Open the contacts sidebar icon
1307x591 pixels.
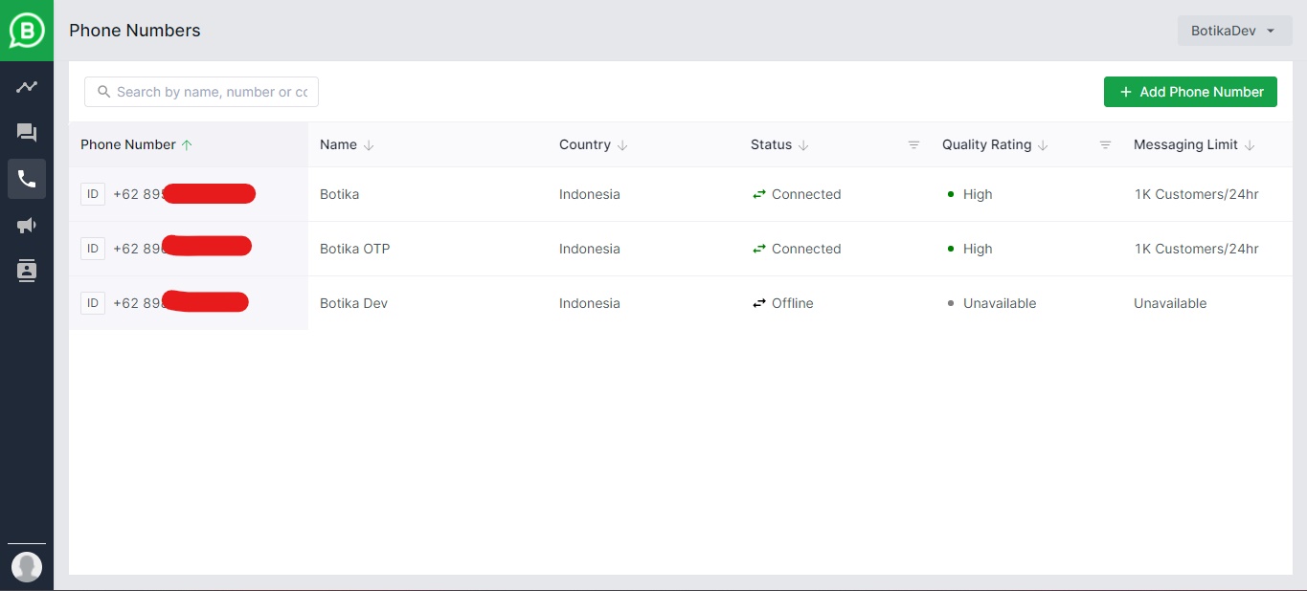click(x=27, y=271)
